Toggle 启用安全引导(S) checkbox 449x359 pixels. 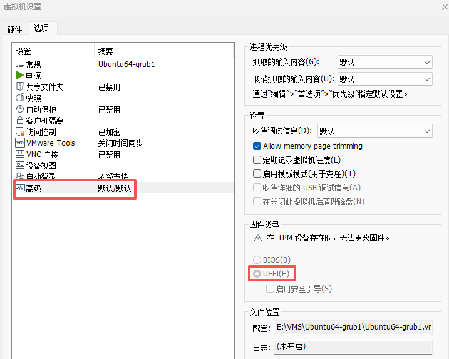click(x=270, y=288)
